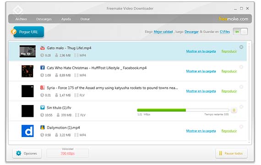Click the clock icon next to 10:55
Viewport: 261px width, 165px height.
coord(42,115)
